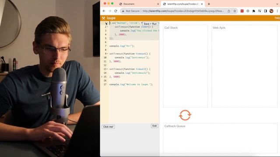Bookmark the page with the star icon
Viewport: 280px width, 157px height.
coord(234,11)
